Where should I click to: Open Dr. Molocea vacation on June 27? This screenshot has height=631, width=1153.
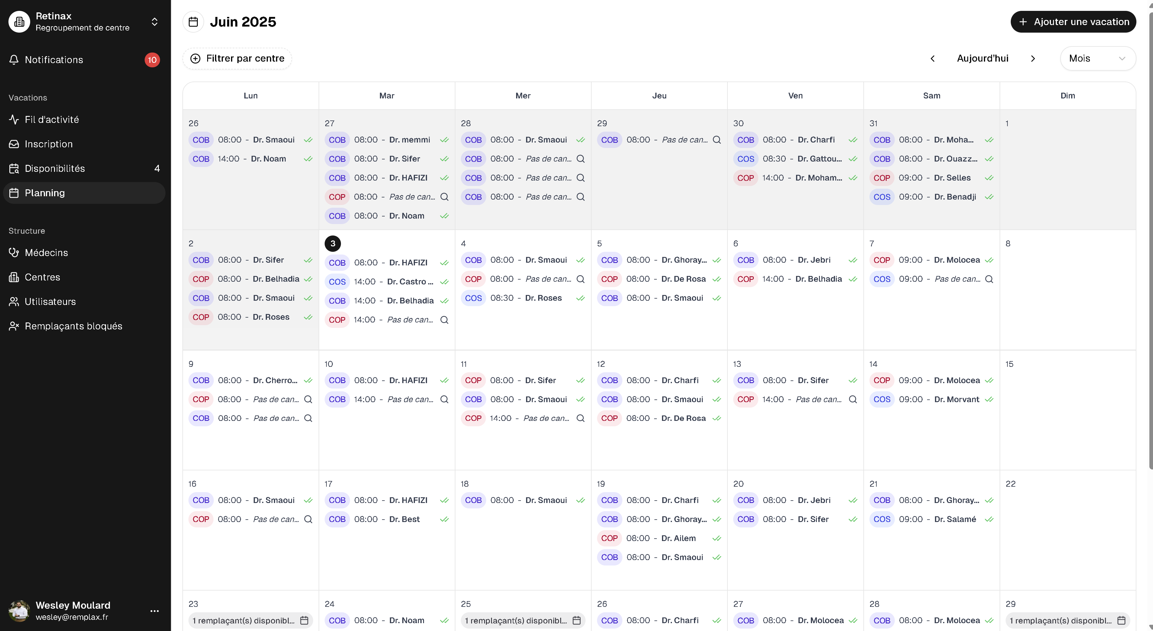click(x=795, y=621)
